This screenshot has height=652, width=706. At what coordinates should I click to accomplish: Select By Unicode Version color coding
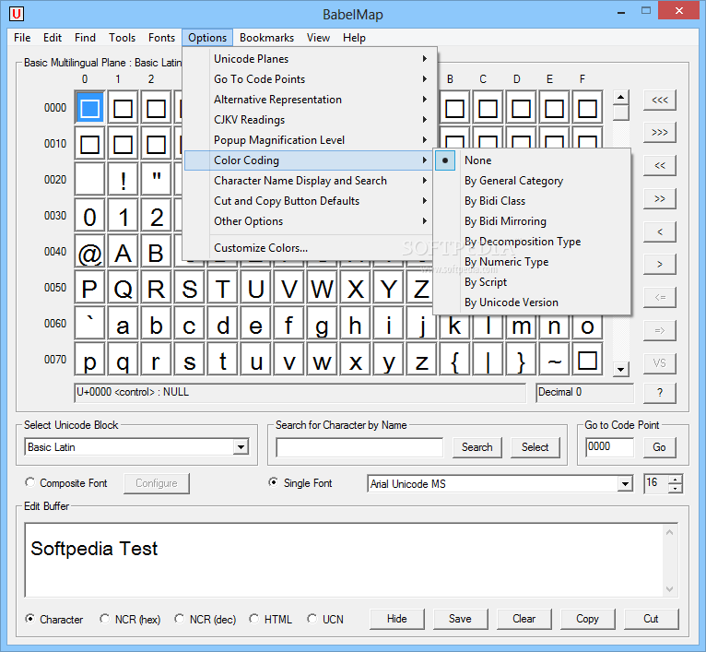coord(532,302)
